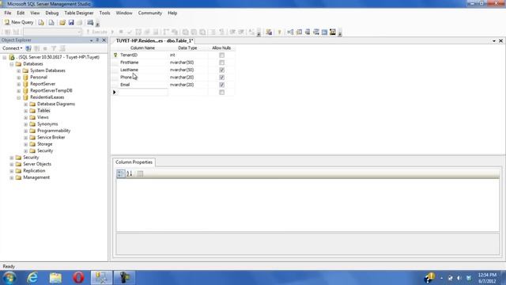
Task: Click the Connect Object Explorer icon
Action: tap(28, 48)
